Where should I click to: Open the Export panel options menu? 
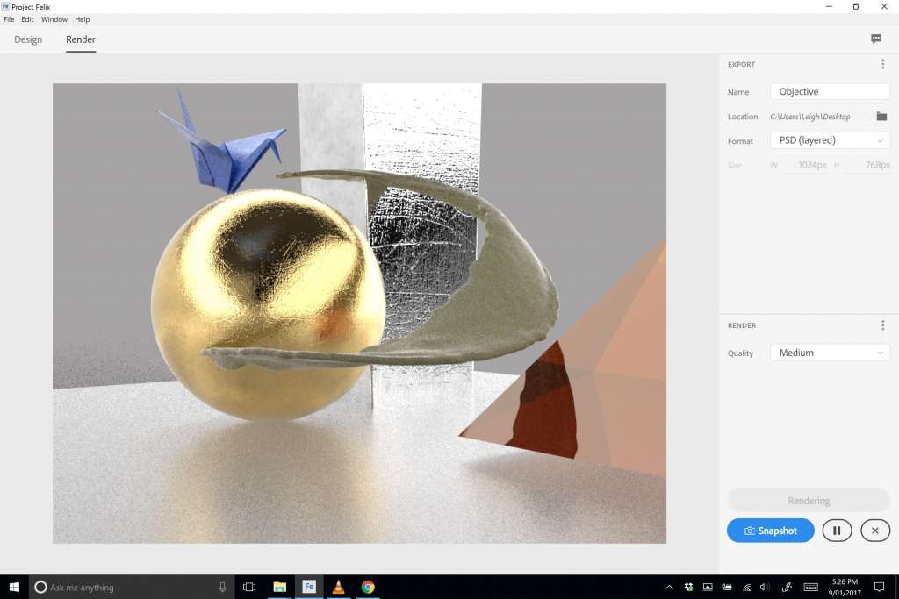click(x=882, y=64)
